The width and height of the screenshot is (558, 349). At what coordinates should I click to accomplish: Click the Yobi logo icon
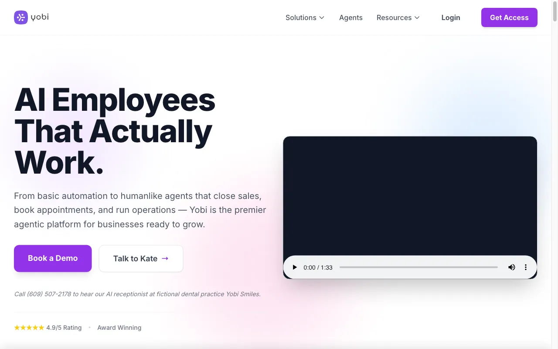click(21, 17)
